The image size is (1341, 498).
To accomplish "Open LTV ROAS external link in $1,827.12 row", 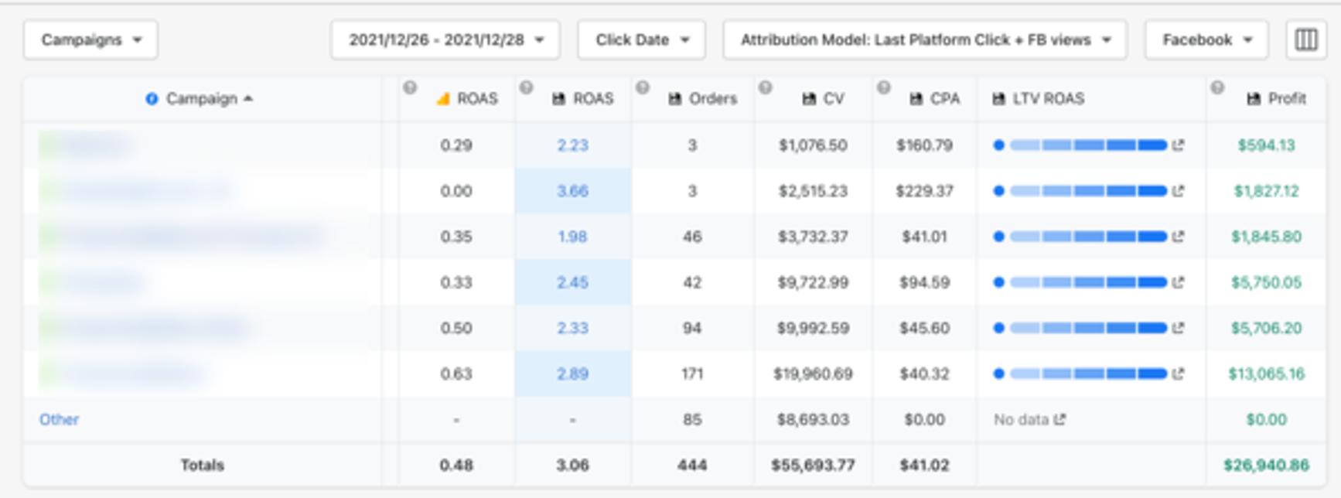I will tap(1178, 191).
